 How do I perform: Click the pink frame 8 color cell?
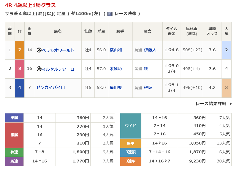19,69
